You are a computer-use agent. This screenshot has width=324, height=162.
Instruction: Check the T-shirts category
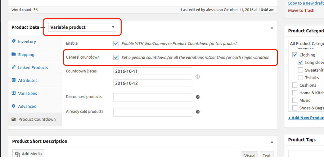coord(301,78)
